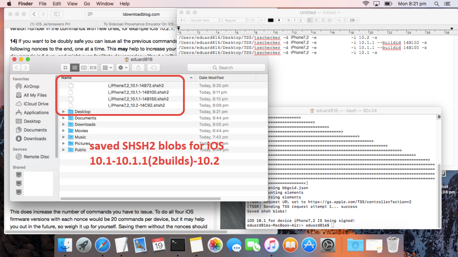The width and height of the screenshot is (458, 257).
Task: Open the Courier New font dropdown
Action: click(x=205, y=21)
